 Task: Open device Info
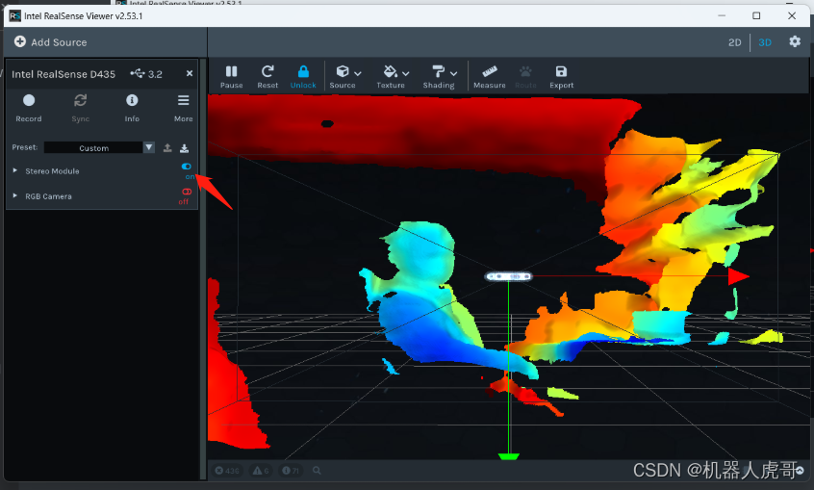pos(132,108)
